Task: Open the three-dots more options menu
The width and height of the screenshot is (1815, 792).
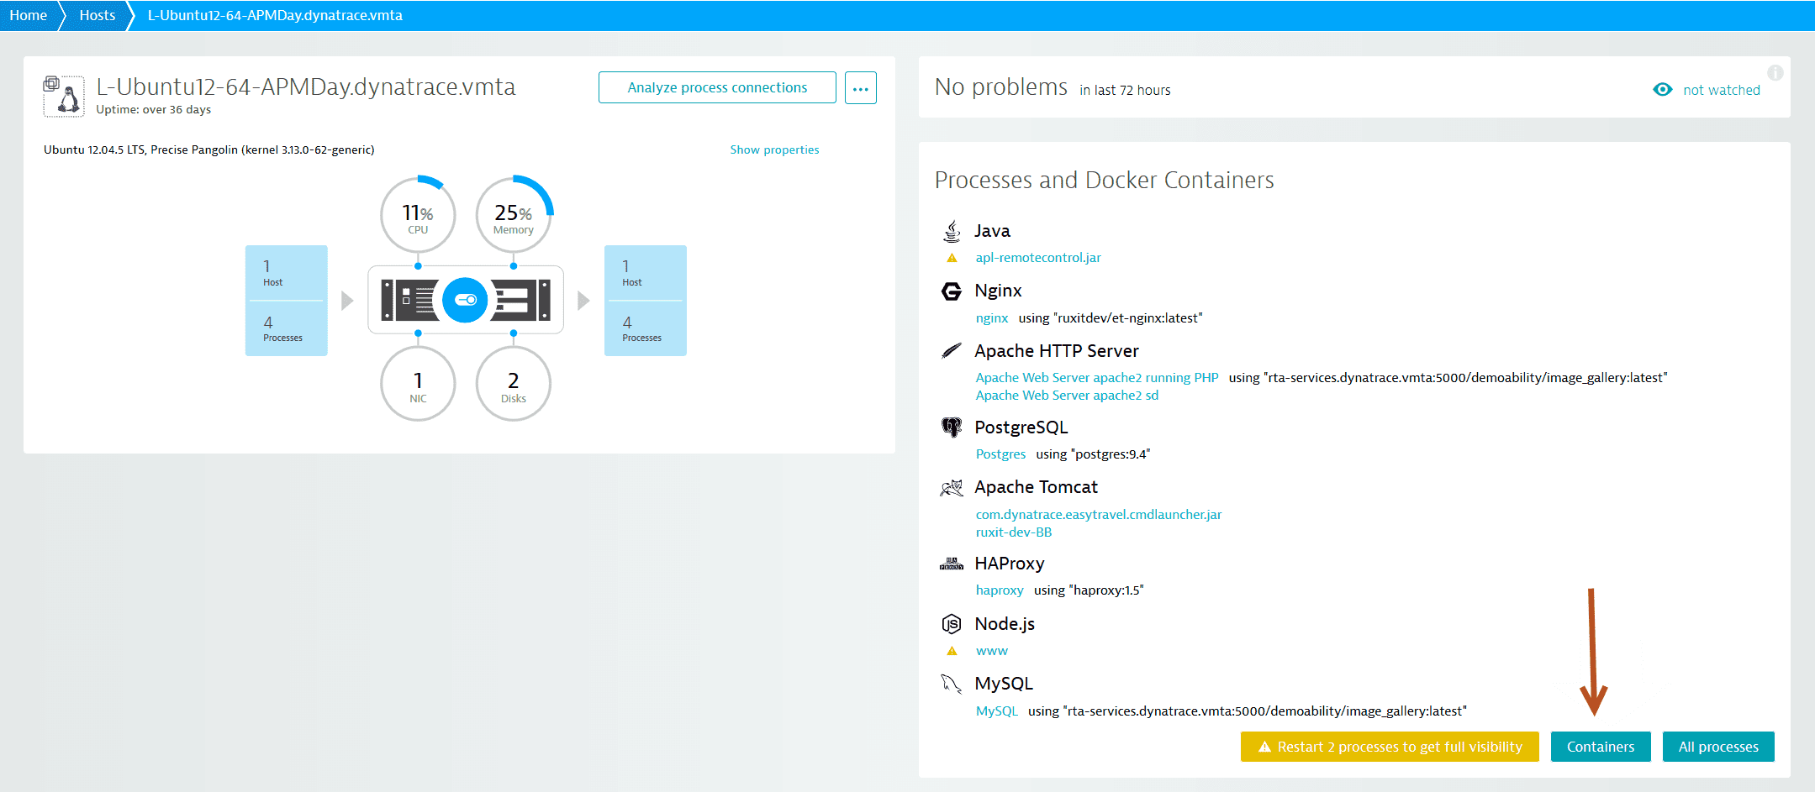Action: click(860, 87)
